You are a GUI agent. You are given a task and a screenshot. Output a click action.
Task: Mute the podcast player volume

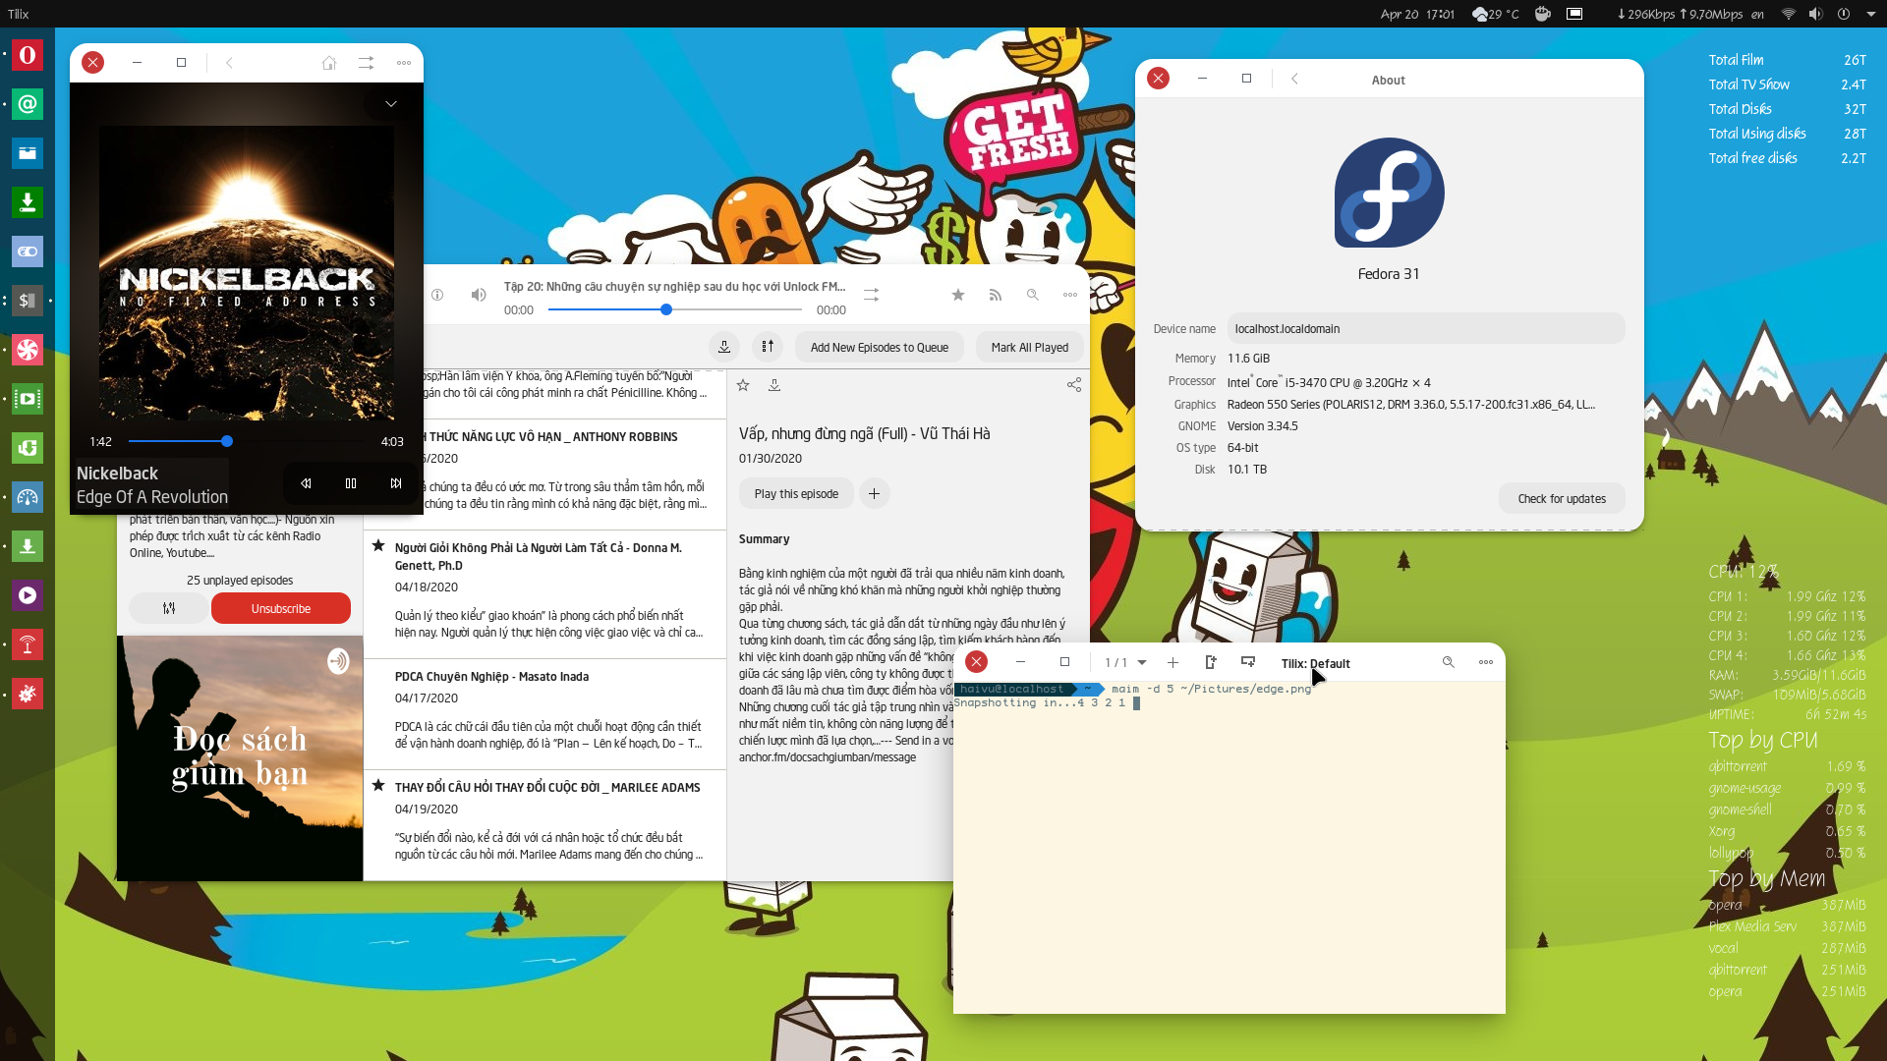click(478, 295)
